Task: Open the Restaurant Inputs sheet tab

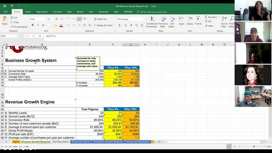Action: coord(81,142)
